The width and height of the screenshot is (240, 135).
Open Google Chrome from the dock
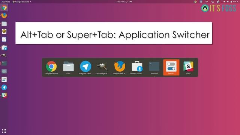(x=4, y=7)
